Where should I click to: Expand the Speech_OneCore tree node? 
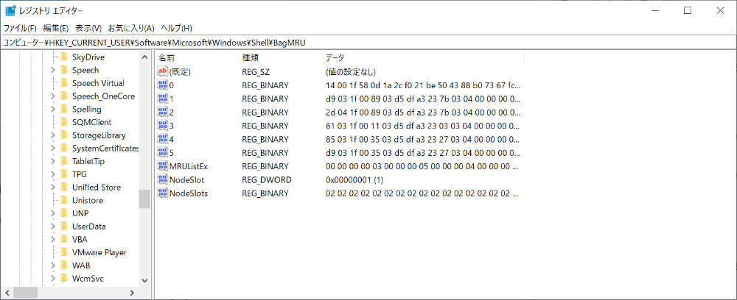point(53,96)
